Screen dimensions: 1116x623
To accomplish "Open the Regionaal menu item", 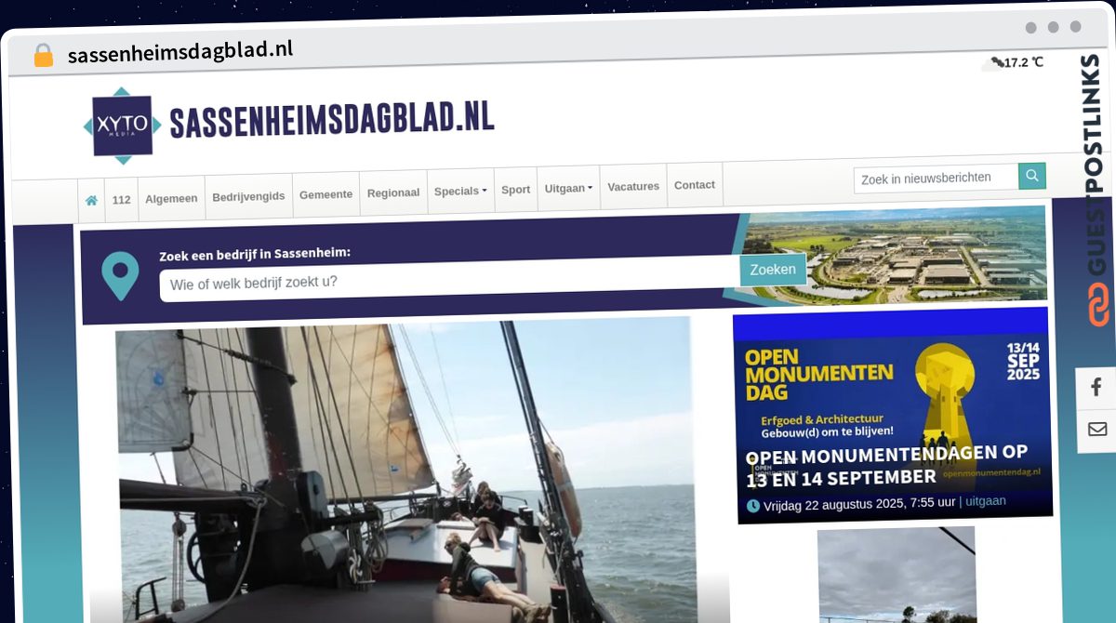I will click(393, 192).
